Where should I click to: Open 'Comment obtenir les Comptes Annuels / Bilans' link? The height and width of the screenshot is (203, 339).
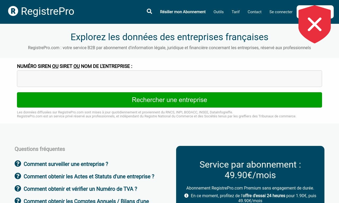[86, 201]
